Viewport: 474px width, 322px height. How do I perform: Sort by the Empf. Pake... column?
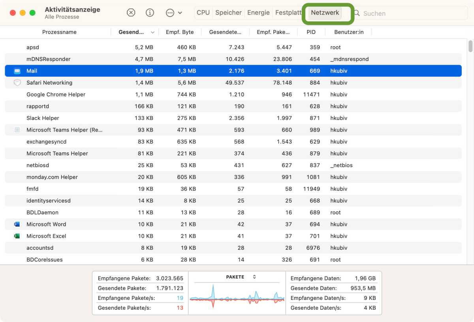click(273, 32)
